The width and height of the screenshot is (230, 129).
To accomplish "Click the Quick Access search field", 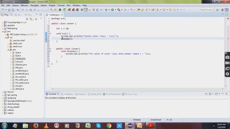I will click(206, 10).
